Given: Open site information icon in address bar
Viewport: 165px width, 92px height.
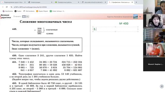Looking at the screenshot, I should (11, 7).
